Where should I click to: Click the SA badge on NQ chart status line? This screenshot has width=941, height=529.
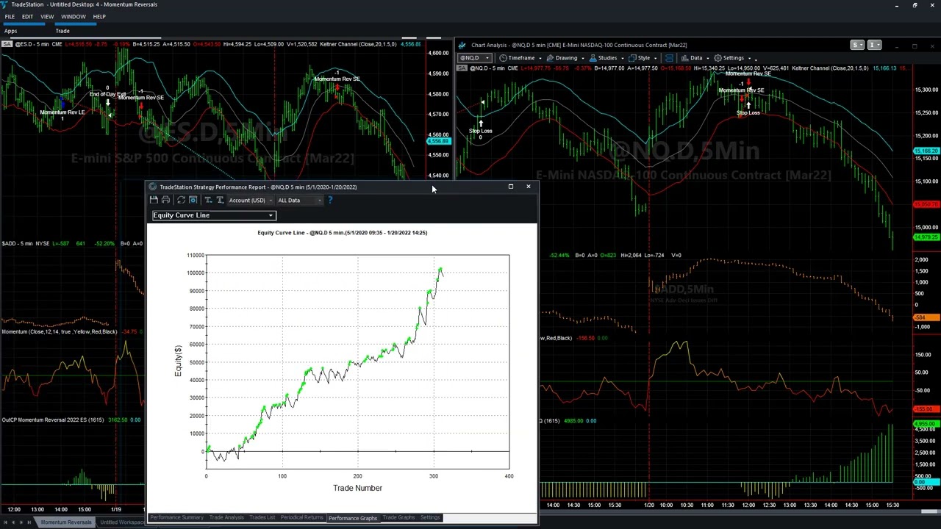[x=462, y=68]
